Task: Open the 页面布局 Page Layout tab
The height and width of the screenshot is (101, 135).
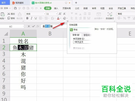Action: click(x=66, y=8)
